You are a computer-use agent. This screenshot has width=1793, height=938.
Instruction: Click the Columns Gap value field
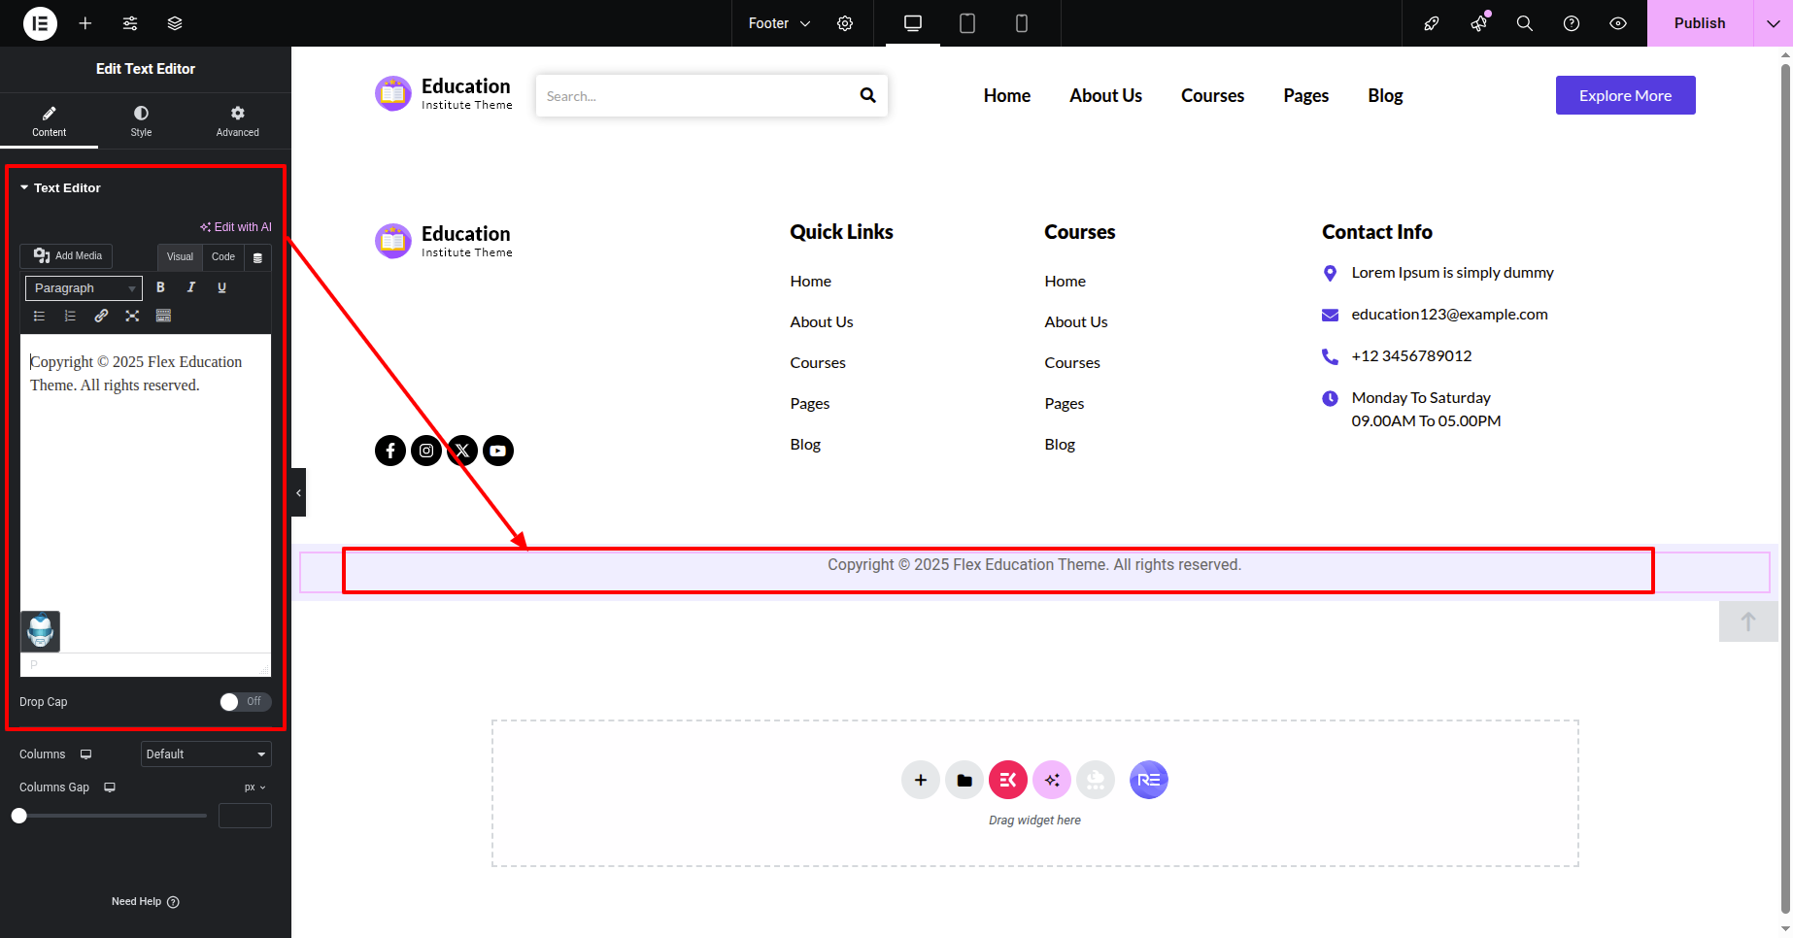[245, 816]
